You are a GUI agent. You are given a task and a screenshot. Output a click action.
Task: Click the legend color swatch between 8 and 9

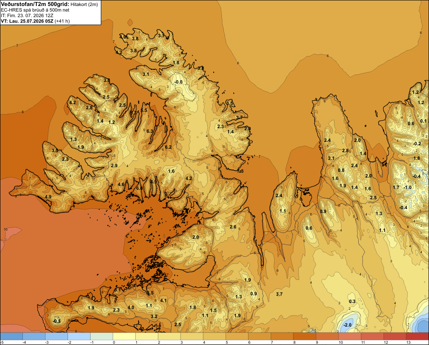[x=305, y=336]
